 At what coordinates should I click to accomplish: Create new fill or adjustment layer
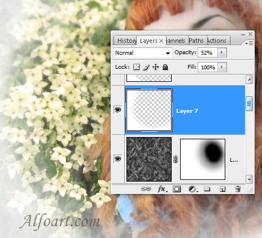(x=193, y=189)
